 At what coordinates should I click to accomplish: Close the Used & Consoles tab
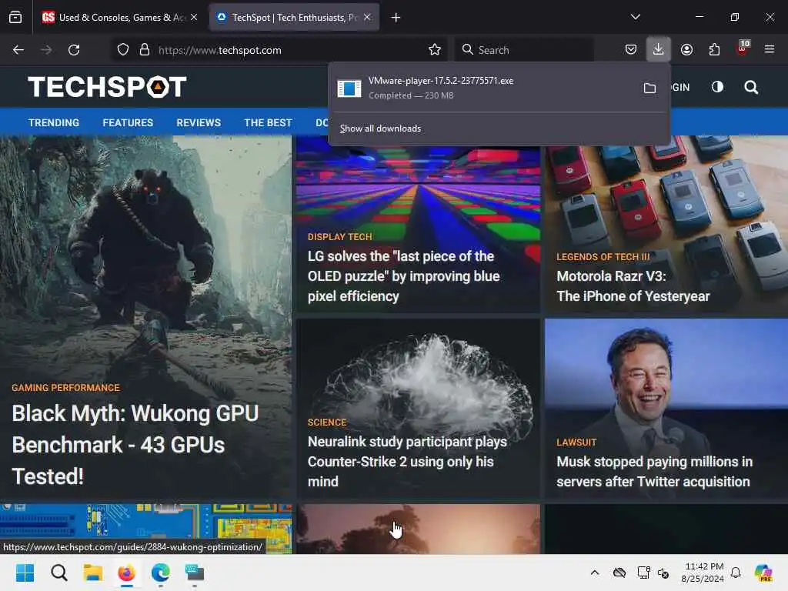(194, 17)
